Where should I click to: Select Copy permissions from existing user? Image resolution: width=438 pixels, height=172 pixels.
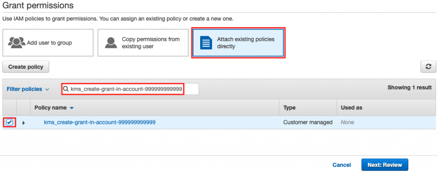143,43
